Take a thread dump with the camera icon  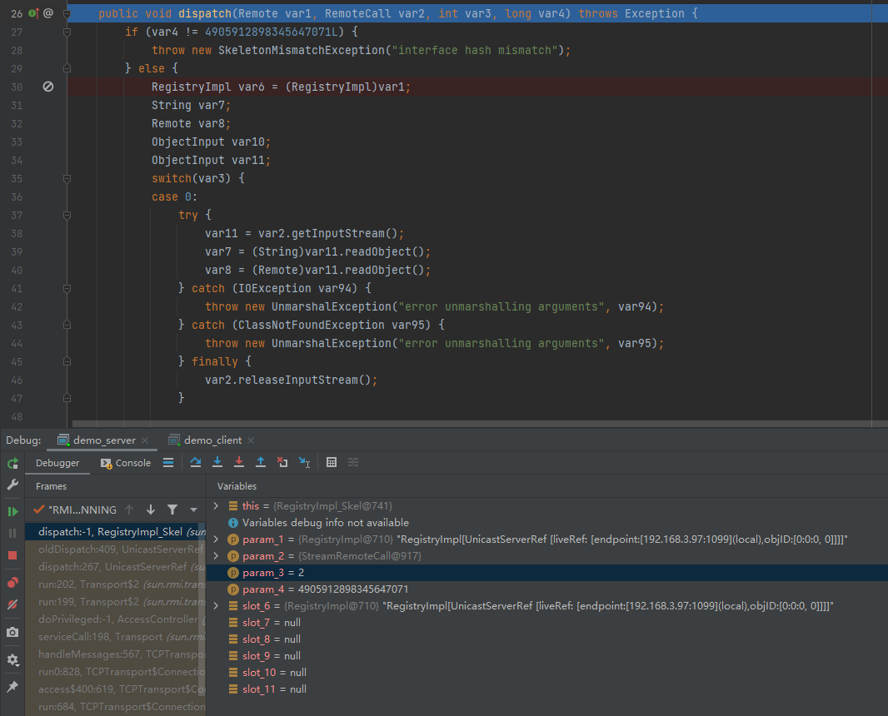[x=12, y=632]
